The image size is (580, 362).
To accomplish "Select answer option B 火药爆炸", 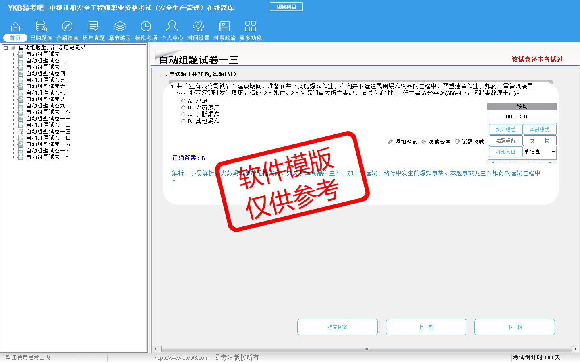I will 184,108.
